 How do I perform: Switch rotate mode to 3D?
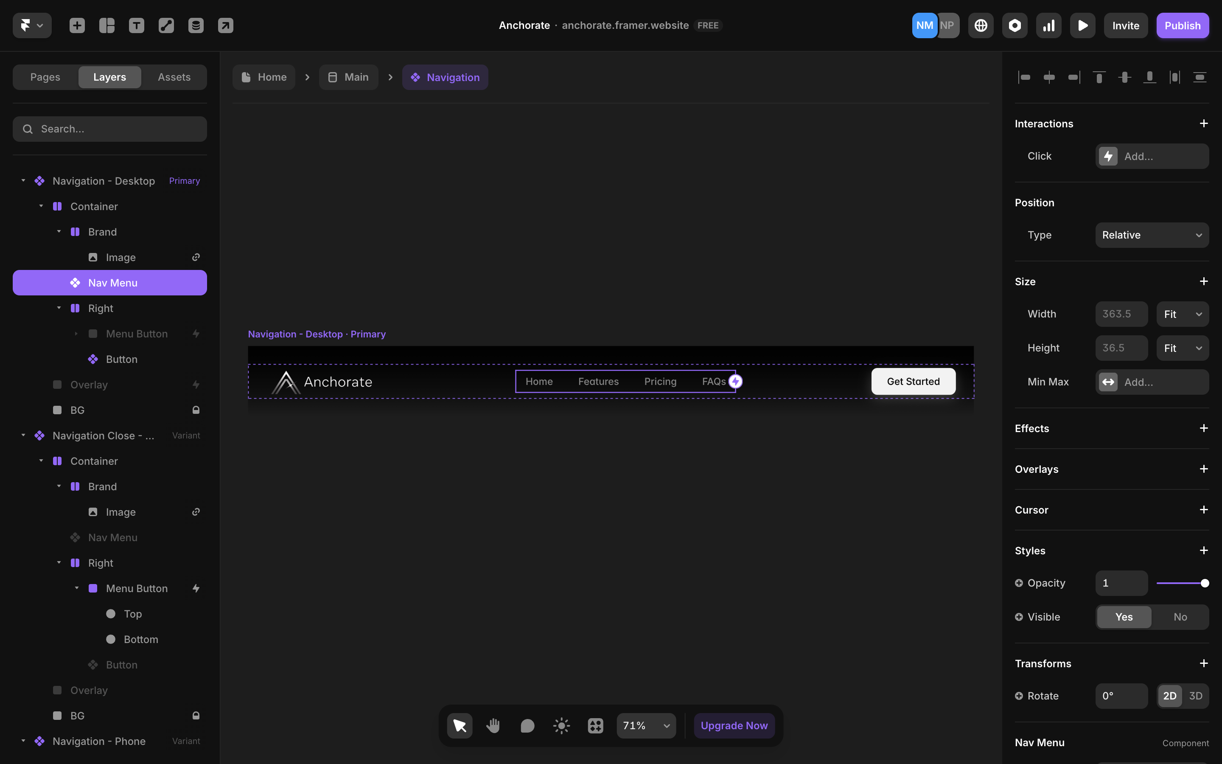(x=1195, y=696)
